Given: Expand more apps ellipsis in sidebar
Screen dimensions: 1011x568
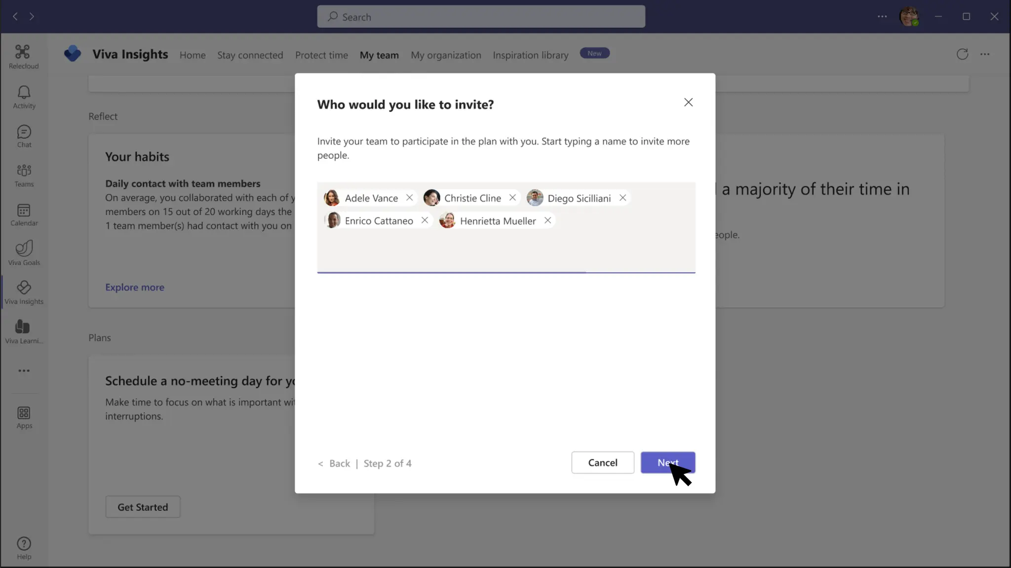Looking at the screenshot, I should pos(24,371).
